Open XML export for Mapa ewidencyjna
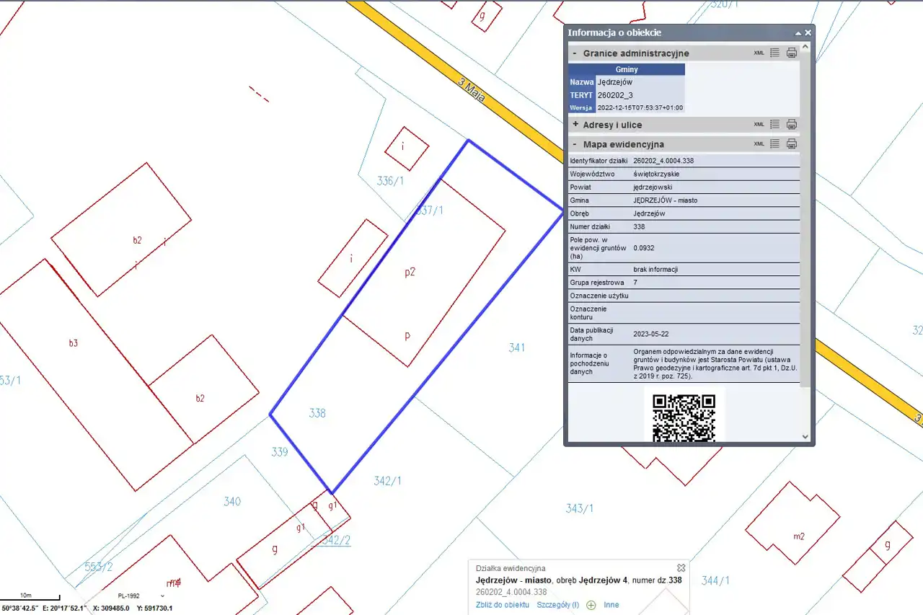This screenshot has width=923, height=615. 759,143
